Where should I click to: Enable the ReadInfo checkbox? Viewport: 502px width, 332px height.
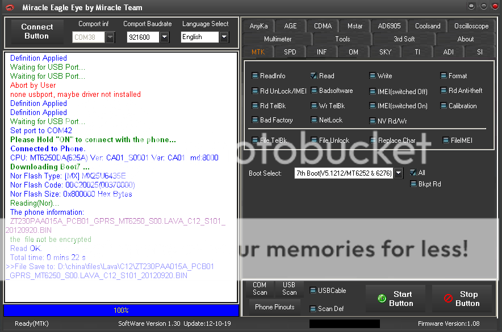pos(255,76)
